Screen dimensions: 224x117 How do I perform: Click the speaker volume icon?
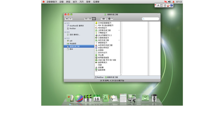[169, 2]
